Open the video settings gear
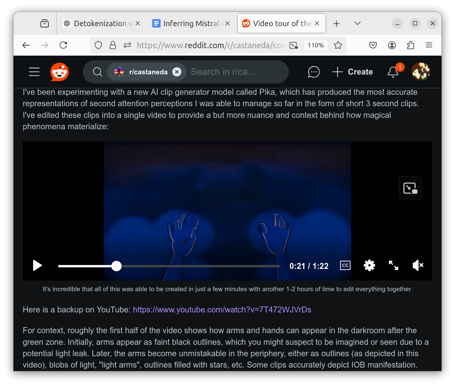 click(369, 266)
